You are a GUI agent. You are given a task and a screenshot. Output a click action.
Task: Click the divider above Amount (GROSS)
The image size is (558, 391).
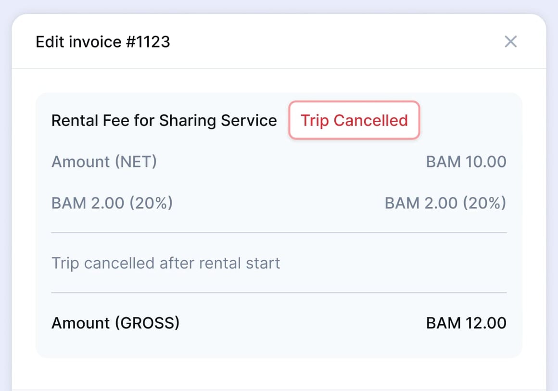pos(279,292)
